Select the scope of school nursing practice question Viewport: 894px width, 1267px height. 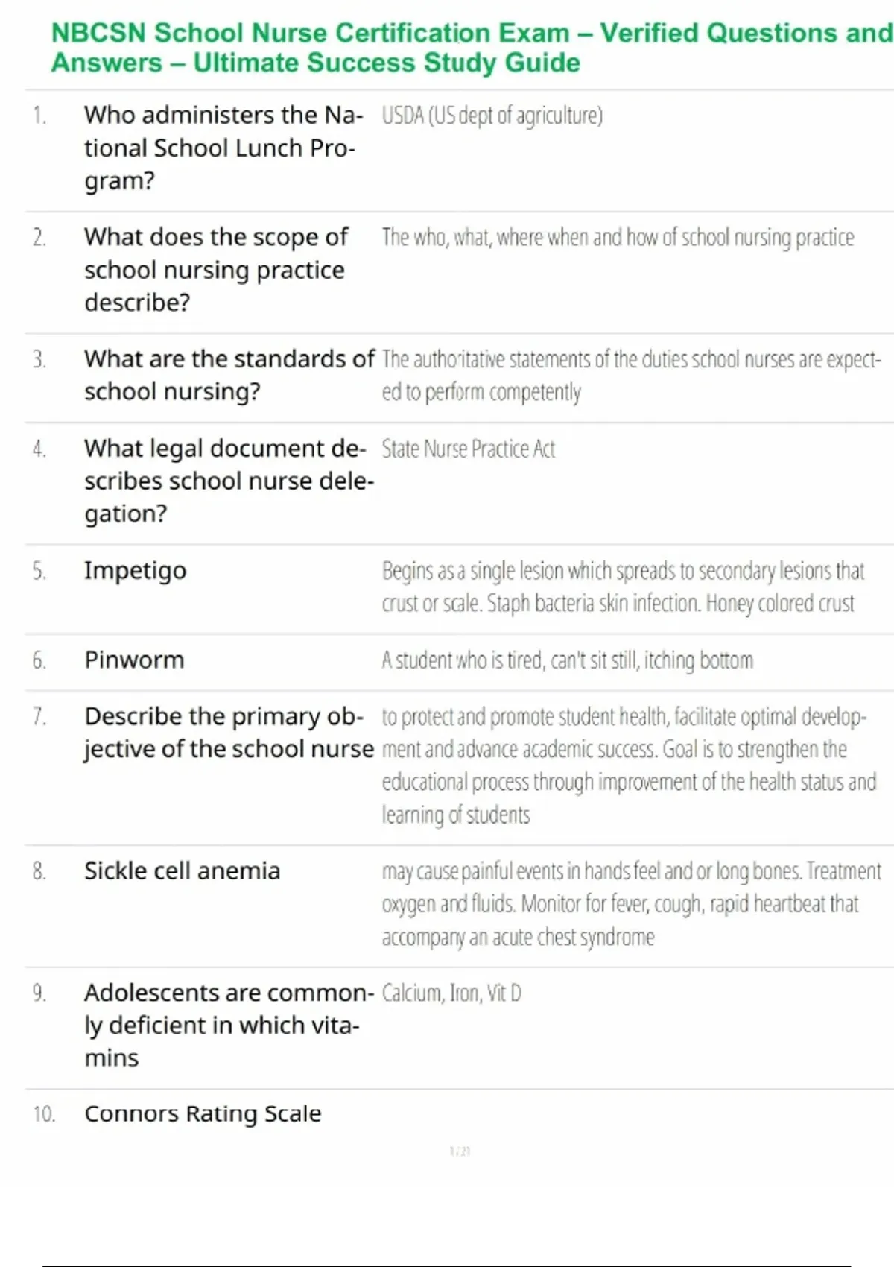click(216, 269)
